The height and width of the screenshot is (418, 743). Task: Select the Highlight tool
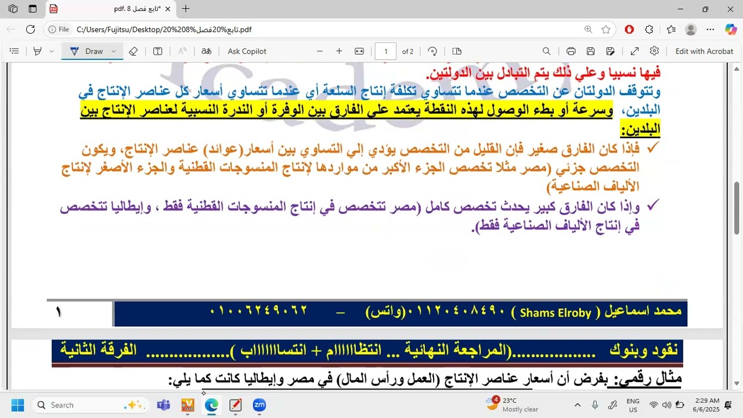[38, 51]
